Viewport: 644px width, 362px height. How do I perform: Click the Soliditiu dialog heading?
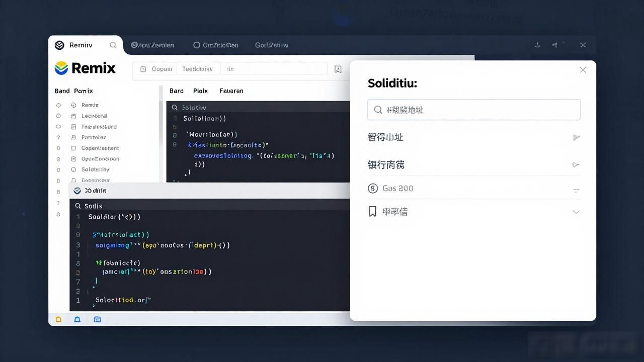(x=392, y=83)
